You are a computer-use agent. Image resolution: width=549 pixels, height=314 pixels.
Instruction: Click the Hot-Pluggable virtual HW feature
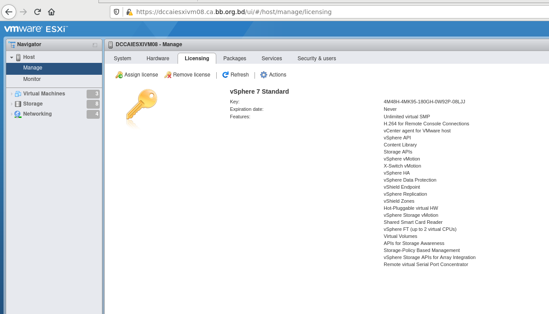click(411, 208)
